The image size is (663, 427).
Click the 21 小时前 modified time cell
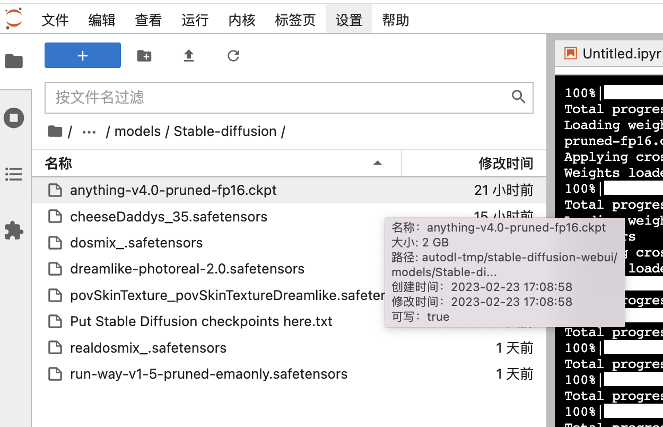tap(504, 190)
